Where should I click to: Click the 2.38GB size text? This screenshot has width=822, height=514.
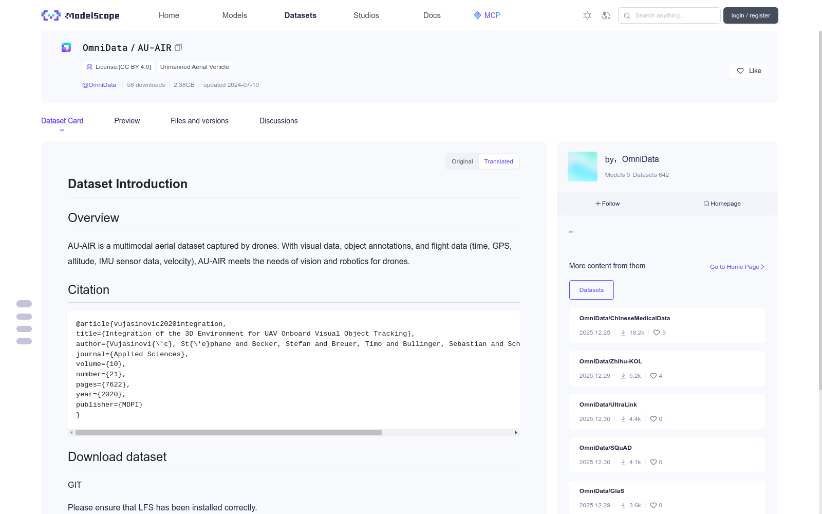[184, 85]
